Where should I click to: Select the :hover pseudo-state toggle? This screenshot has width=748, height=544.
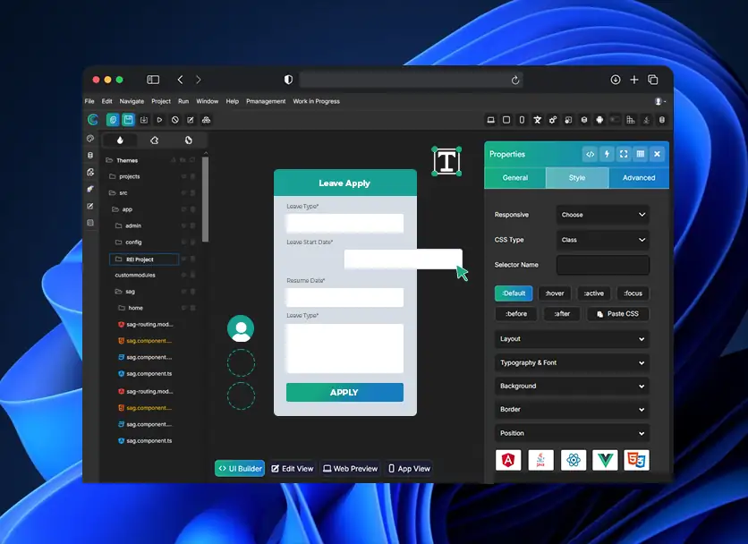coord(555,293)
